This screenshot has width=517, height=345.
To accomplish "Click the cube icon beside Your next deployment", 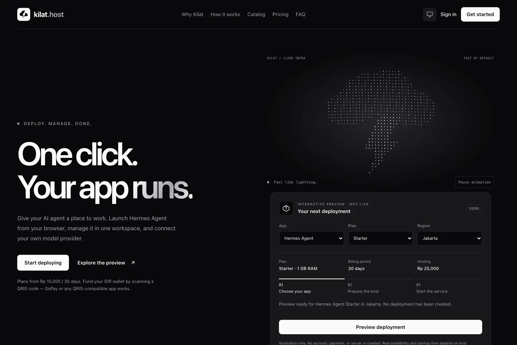I will pos(286,208).
